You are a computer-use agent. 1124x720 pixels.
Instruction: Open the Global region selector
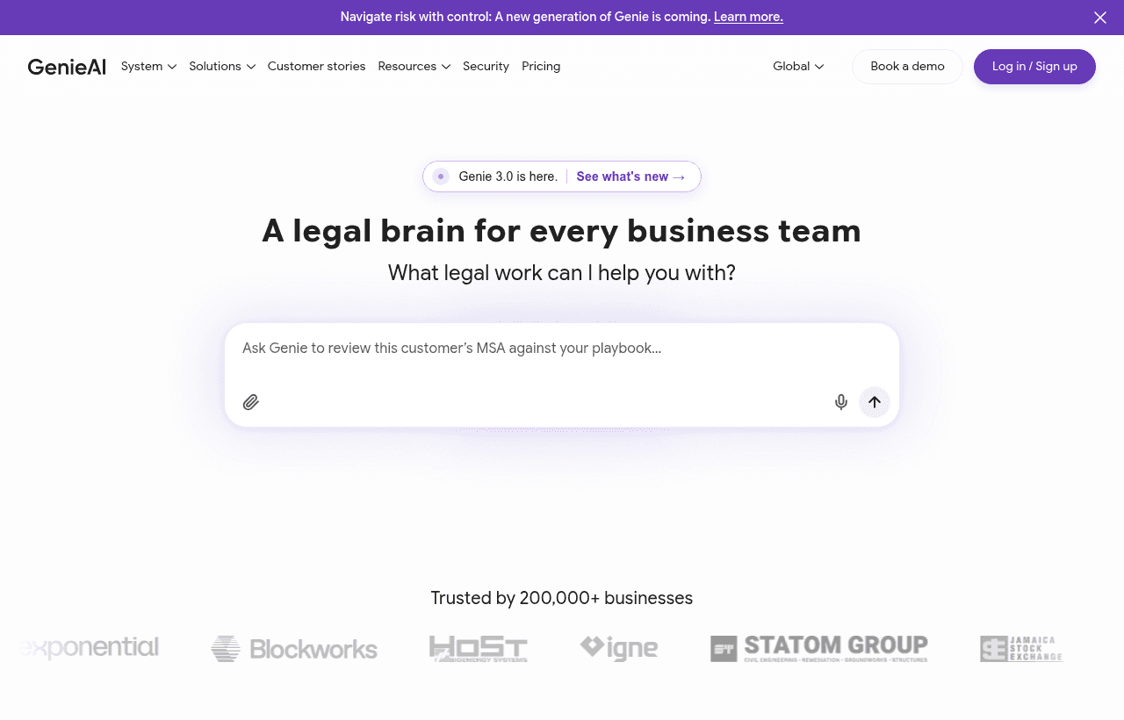798,67
